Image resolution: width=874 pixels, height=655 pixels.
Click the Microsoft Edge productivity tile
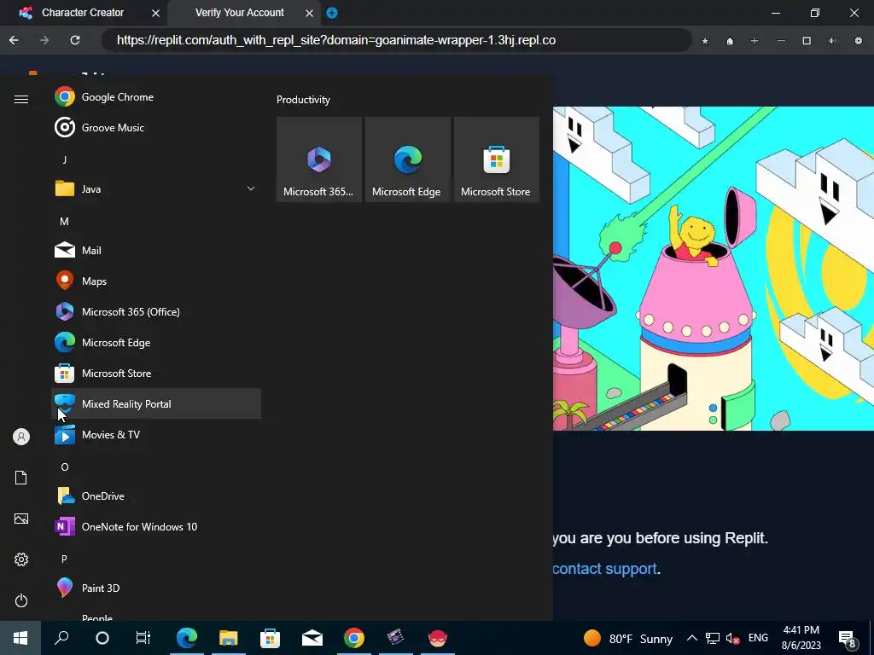pos(407,159)
